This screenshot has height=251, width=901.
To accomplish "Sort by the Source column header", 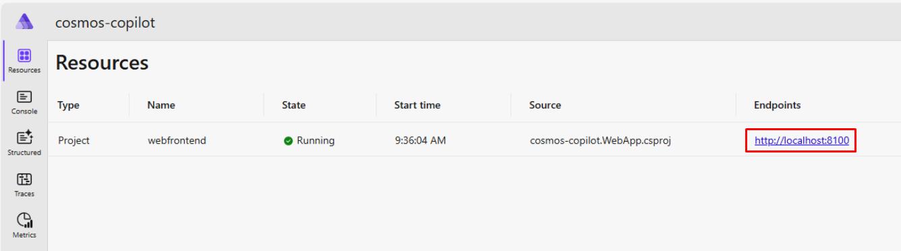I will coord(545,105).
